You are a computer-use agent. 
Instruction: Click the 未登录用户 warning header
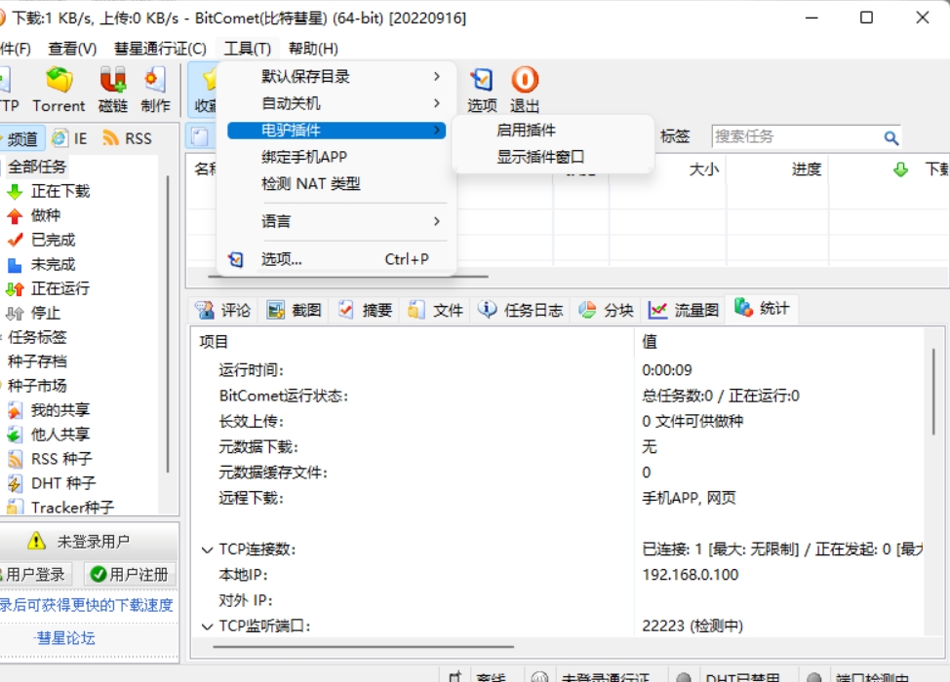(x=89, y=541)
